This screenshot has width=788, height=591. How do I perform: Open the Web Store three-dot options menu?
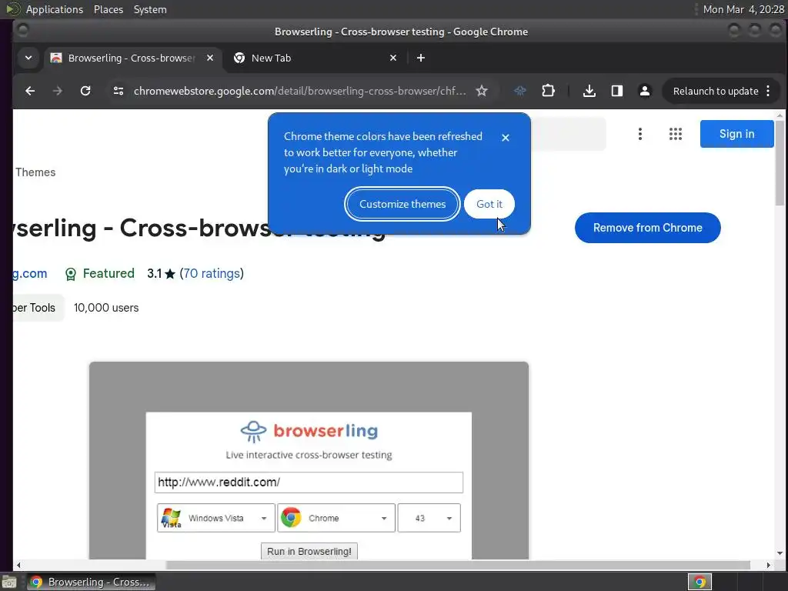639,134
